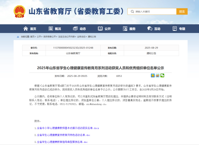Open 全省中小学心理健康教师基本功展示活动获奖名单.docx attachment
This screenshot has width=199, height=145.
68,128
